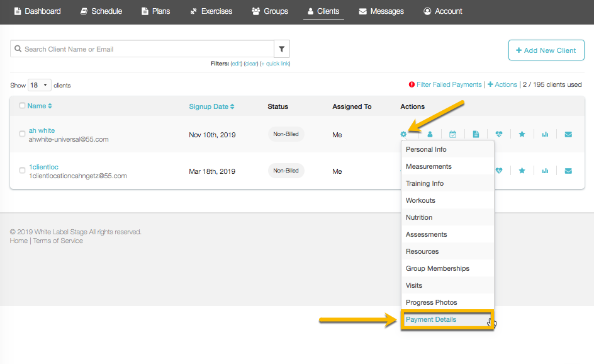Sort by the Signup Date column
594x364 pixels.
(x=211, y=106)
